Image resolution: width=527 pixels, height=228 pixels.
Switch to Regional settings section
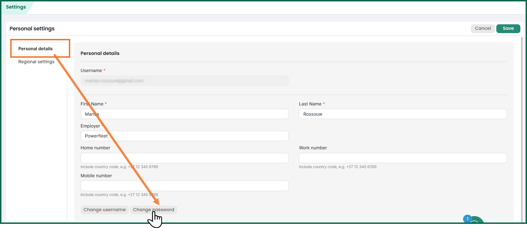(x=36, y=62)
